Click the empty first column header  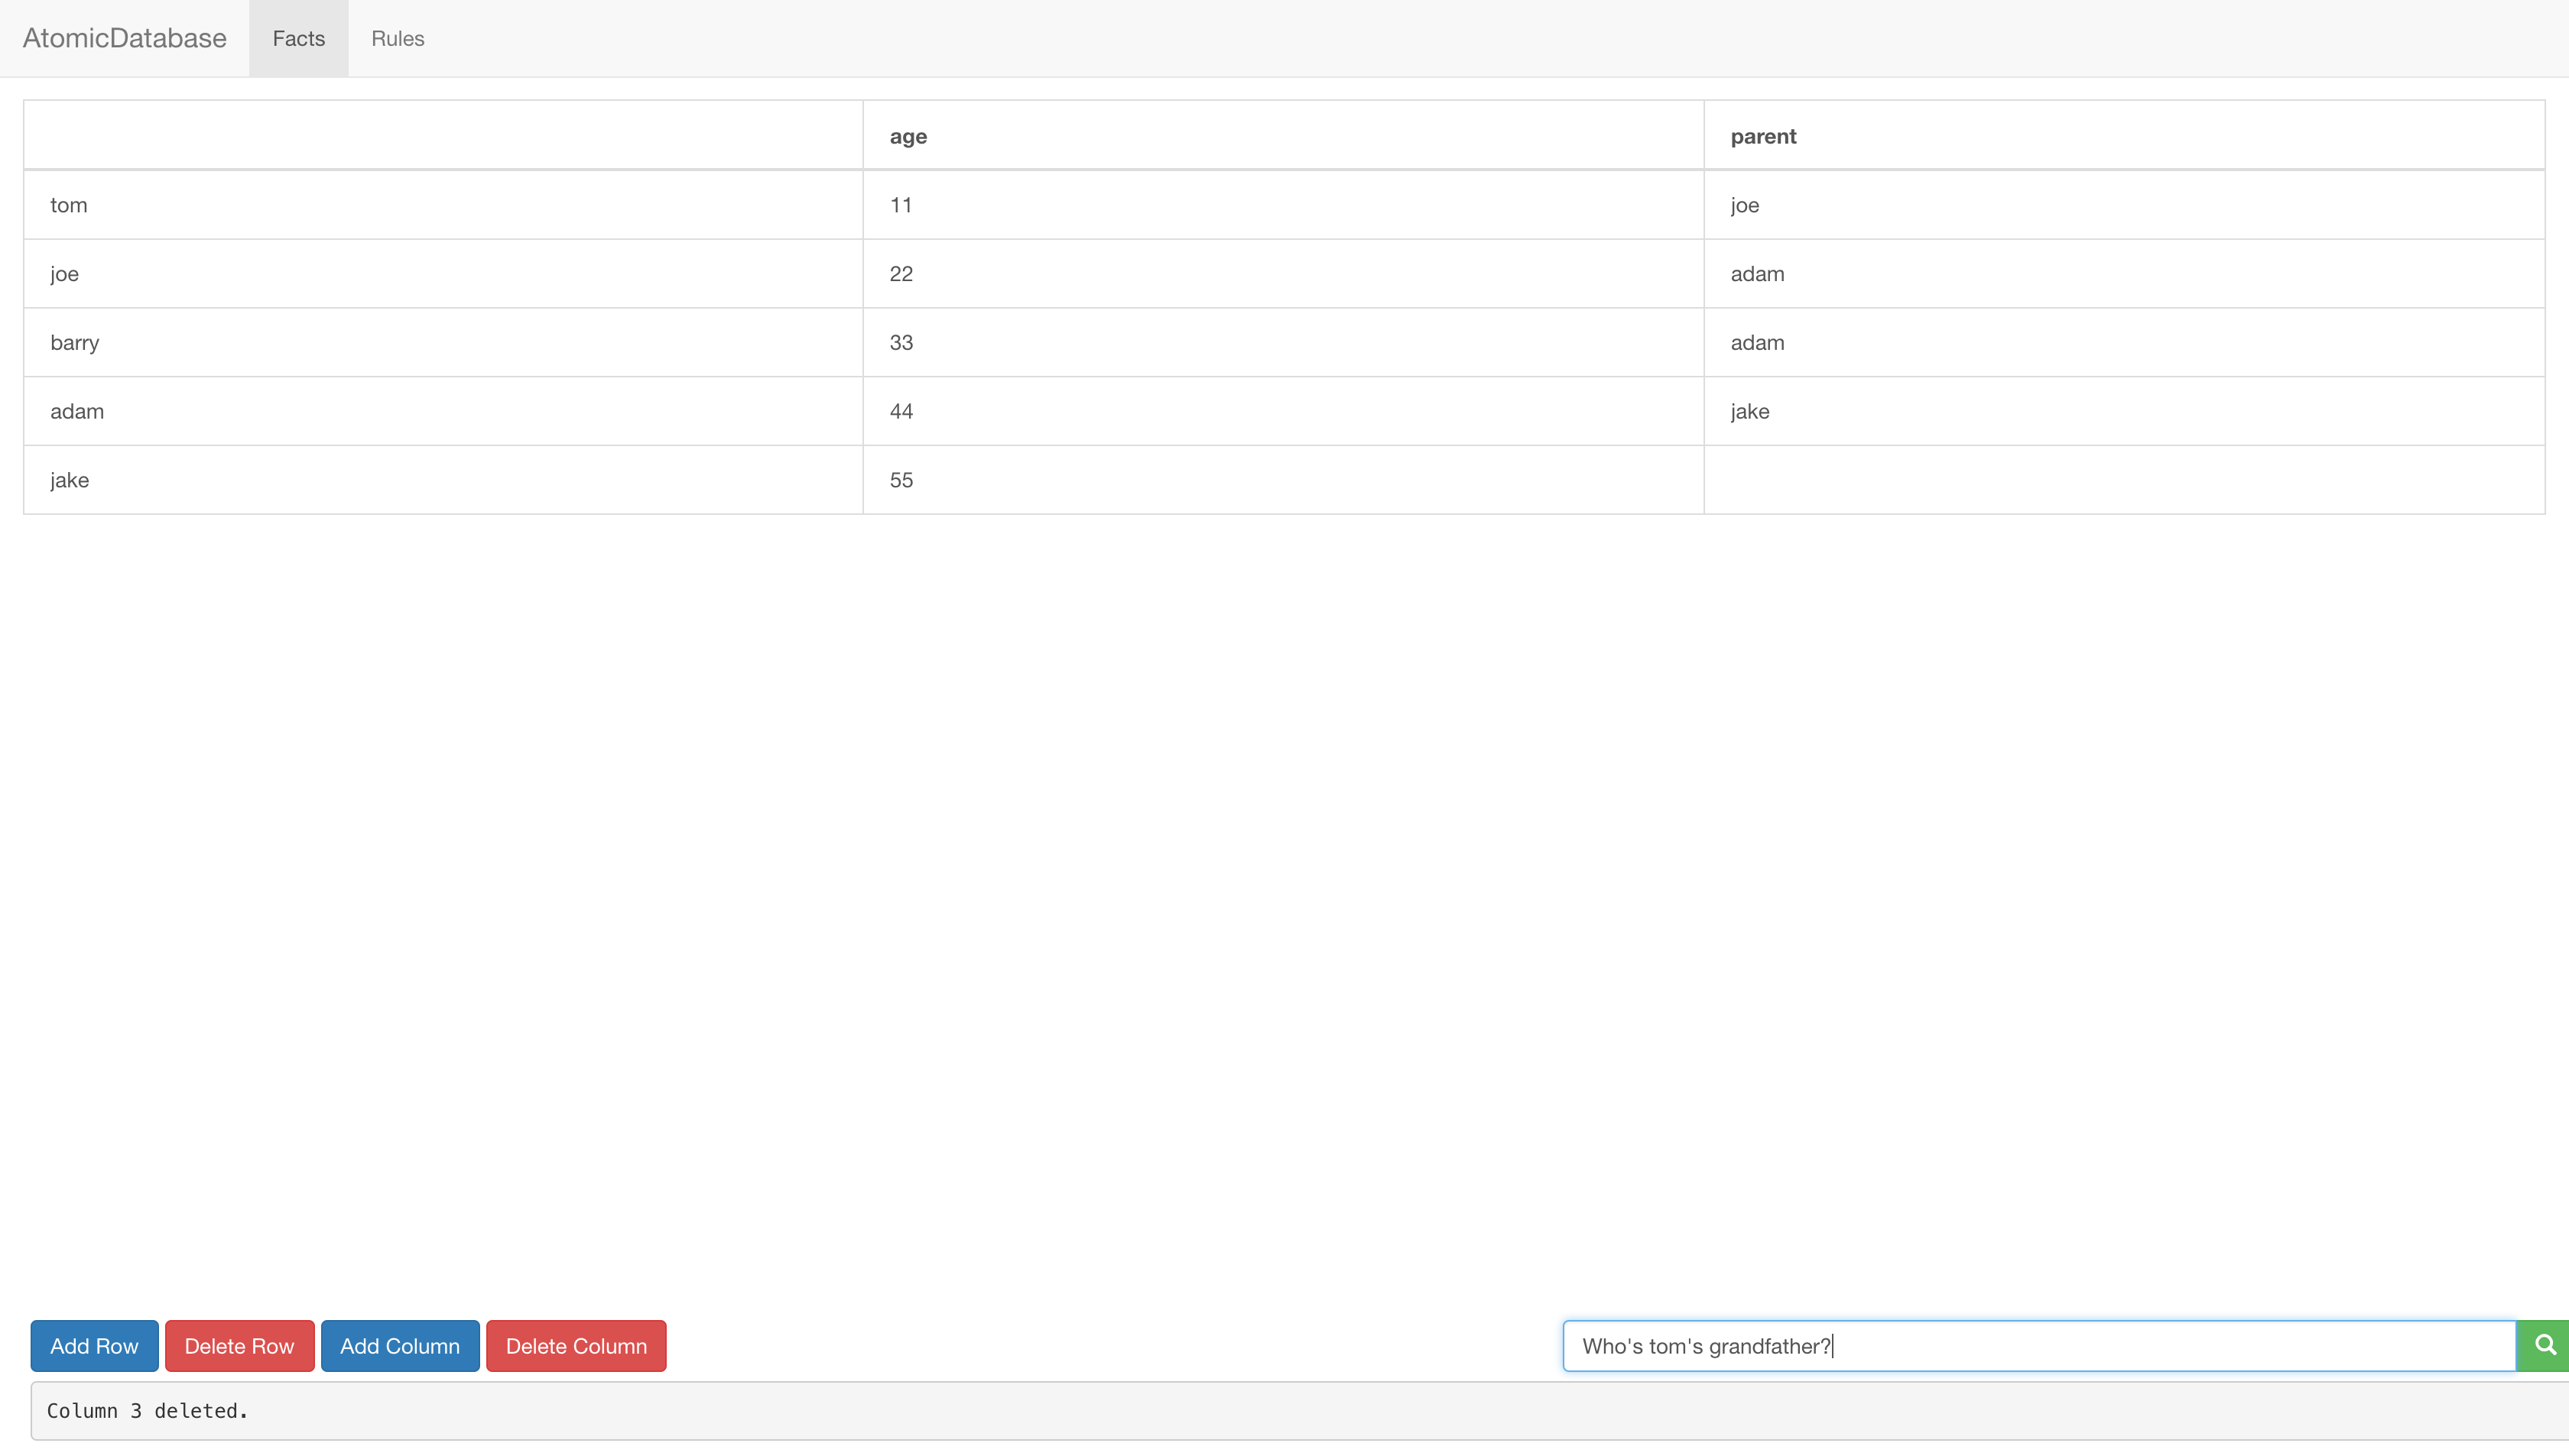coord(443,136)
